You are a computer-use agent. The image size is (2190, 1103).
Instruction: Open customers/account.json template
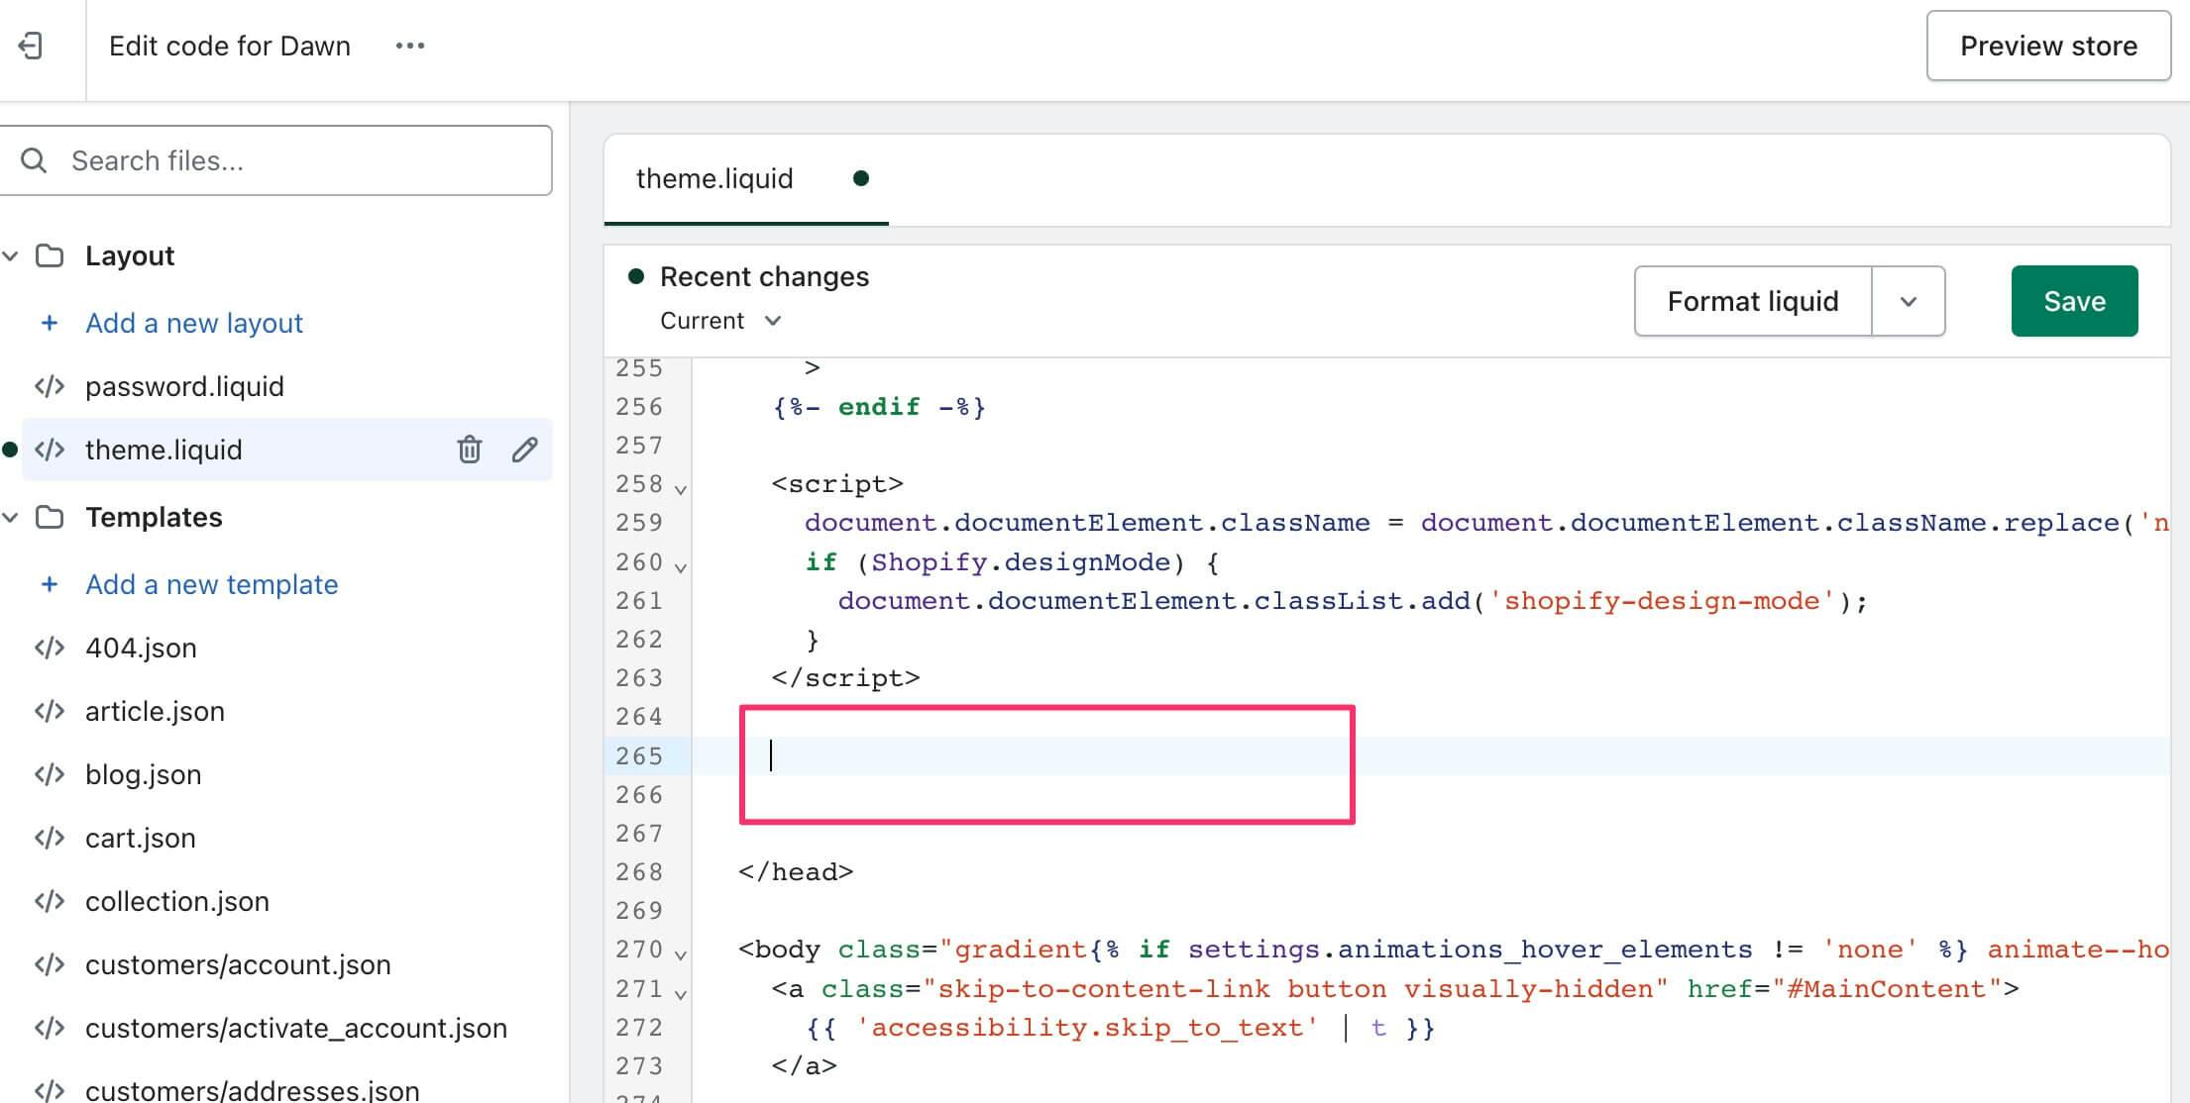[238, 964]
